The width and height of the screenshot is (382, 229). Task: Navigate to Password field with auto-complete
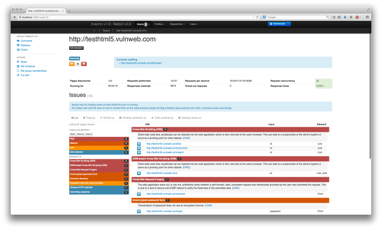coord(99,183)
